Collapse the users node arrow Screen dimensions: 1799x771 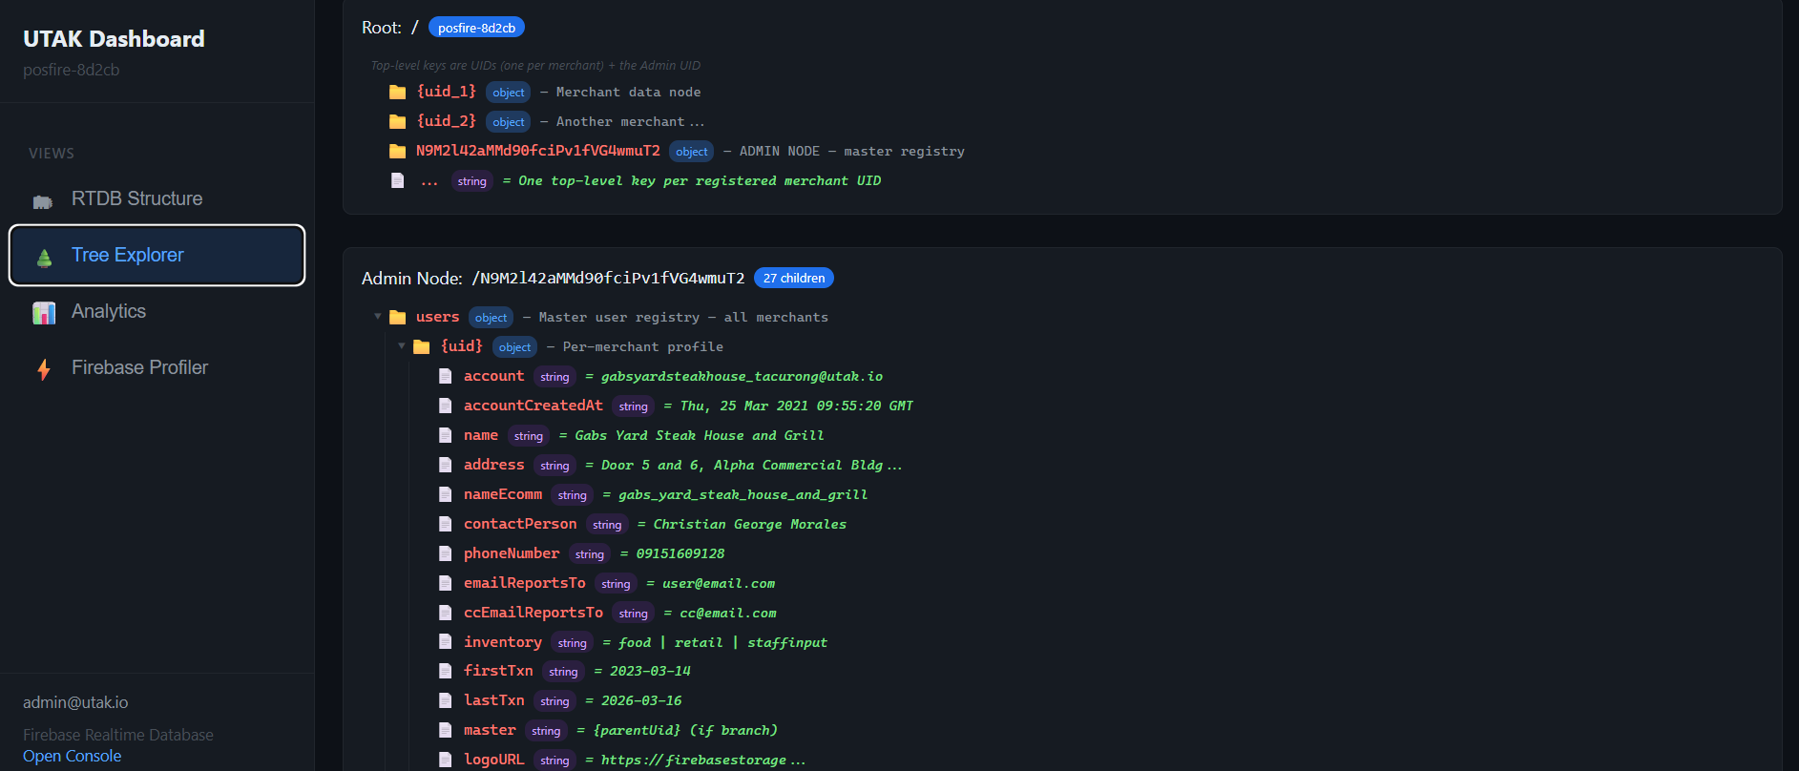click(378, 317)
